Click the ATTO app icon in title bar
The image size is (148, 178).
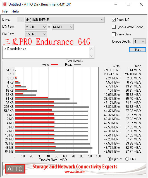click(5, 4)
